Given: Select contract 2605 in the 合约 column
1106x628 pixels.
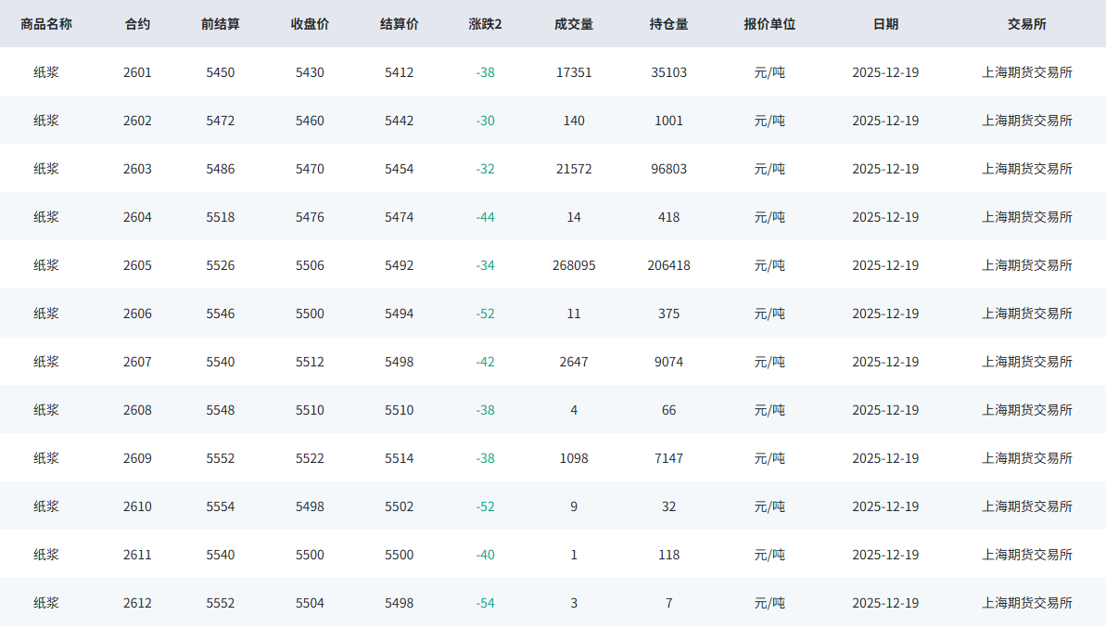Looking at the screenshot, I should (x=137, y=265).
